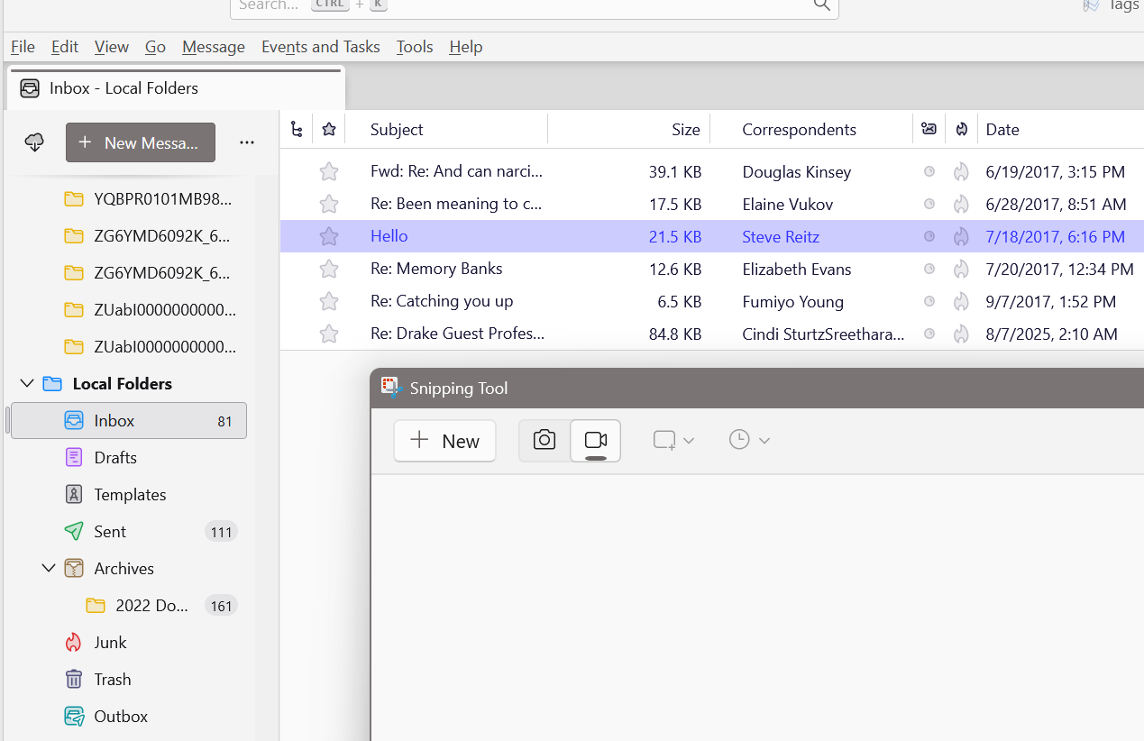Image resolution: width=1144 pixels, height=741 pixels.
Task: Toggle star on Fwd: Re: And can narci message
Action: click(x=329, y=172)
